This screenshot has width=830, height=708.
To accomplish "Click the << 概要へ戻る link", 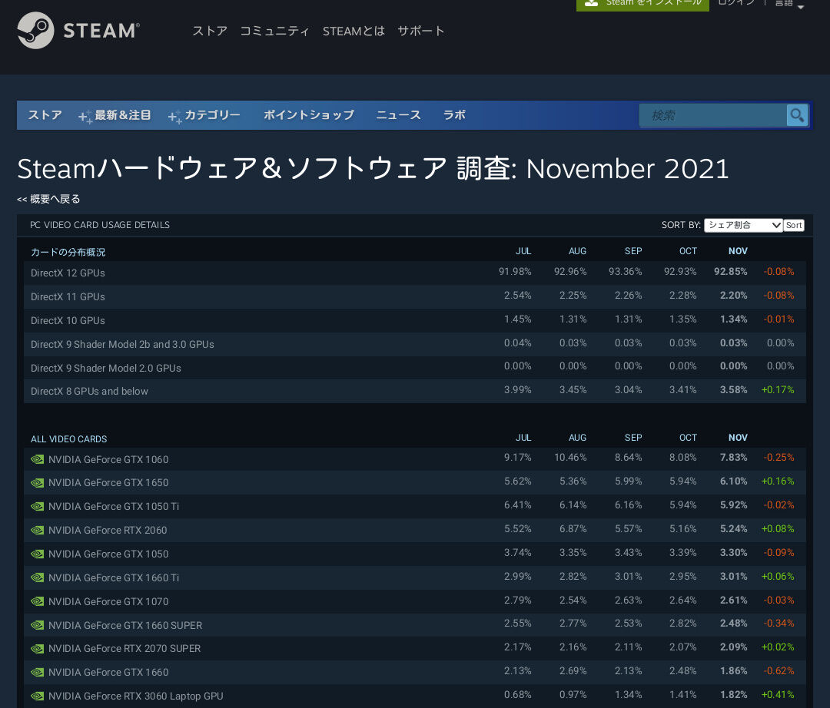I will coord(48,199).
